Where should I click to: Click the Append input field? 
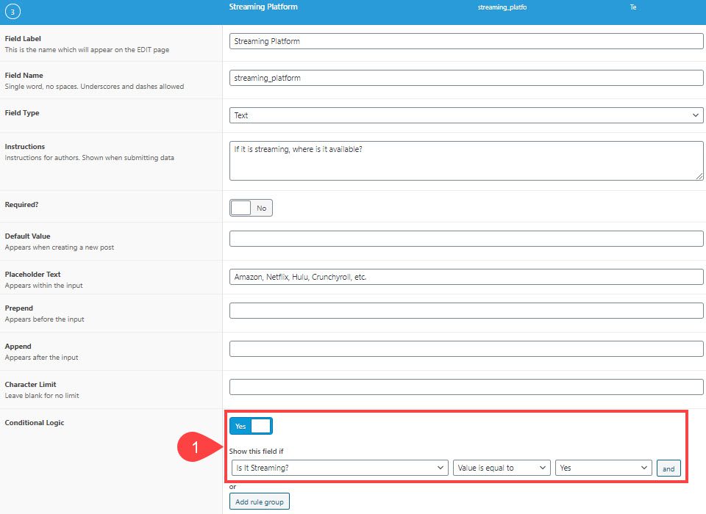(466, 348)
